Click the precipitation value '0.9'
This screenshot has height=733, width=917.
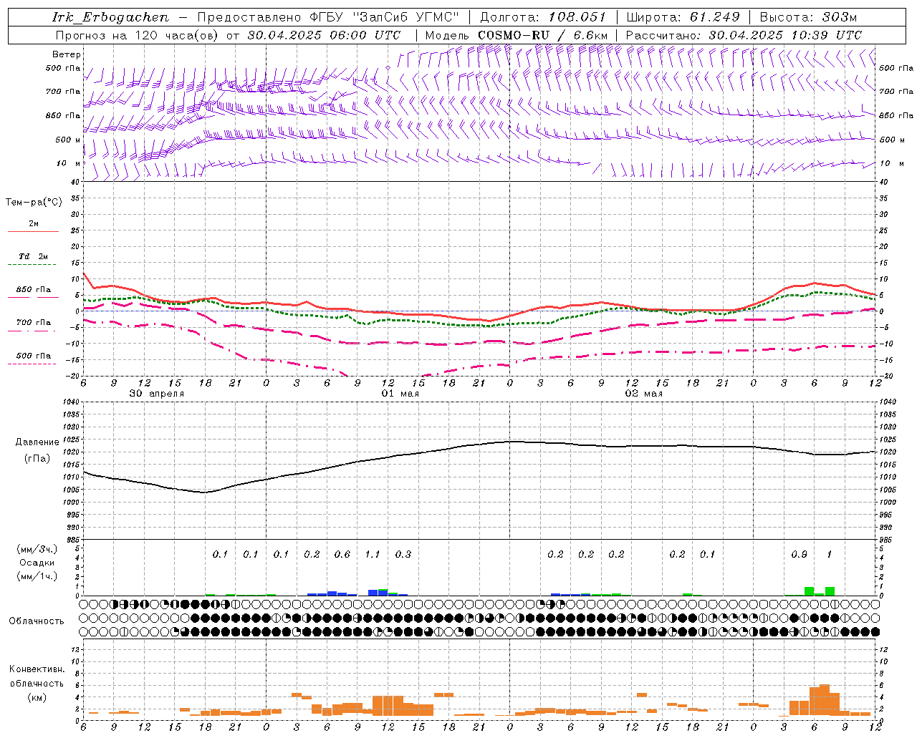click(x=799, y=554)
